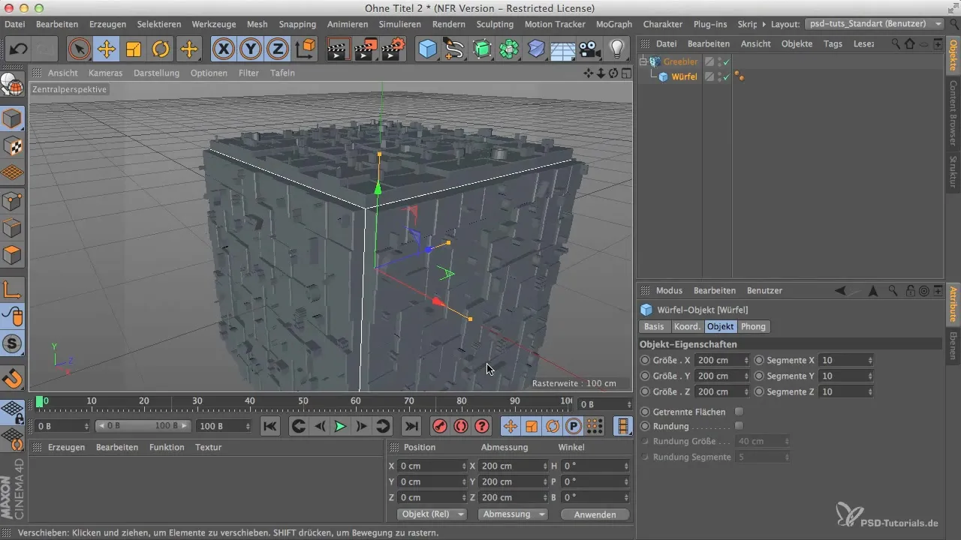Enable Polygons mode
Image resolution: width=961 pixels, height=540 pixels.
point(13,255)
